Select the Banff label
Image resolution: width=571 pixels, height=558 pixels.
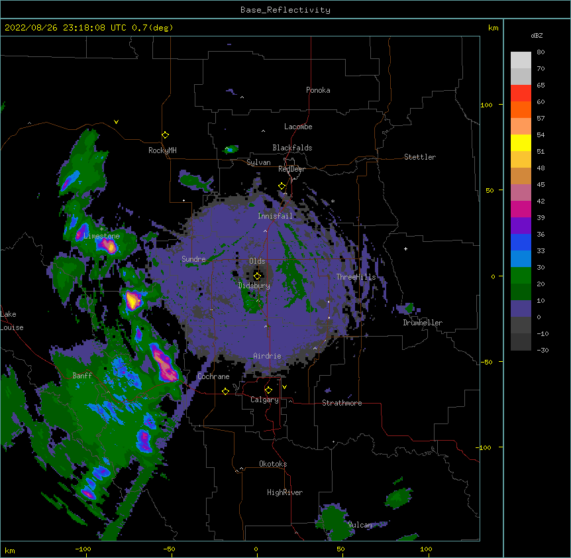click(x=82, y=376)
